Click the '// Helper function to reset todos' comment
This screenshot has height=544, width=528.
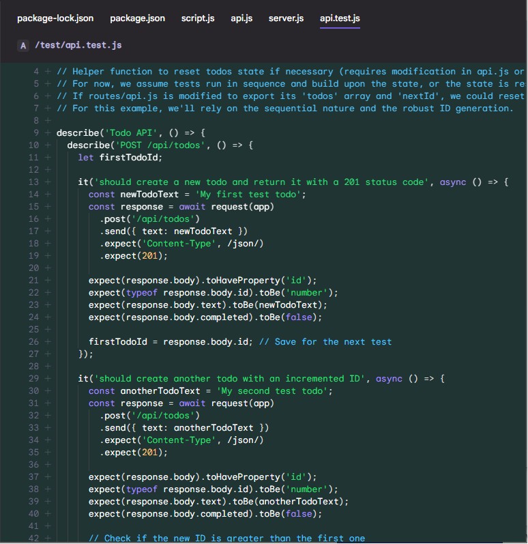pyautogui.click(x=291, y=72)
